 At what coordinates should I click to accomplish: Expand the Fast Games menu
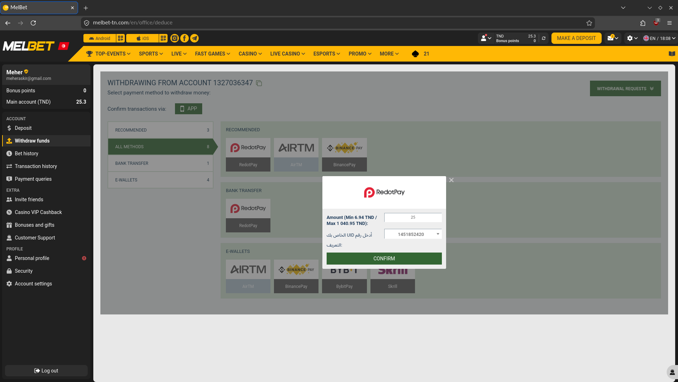[x=212, y=54]
